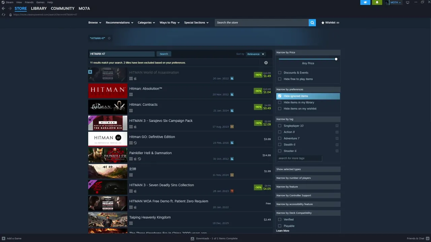Switch to the COMMUNITY tab
The height and width of the screenshot is (242, 431).
coord(63,8)
